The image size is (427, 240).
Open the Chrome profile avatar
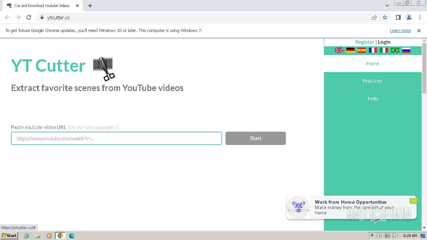click(x=409, y=17)
